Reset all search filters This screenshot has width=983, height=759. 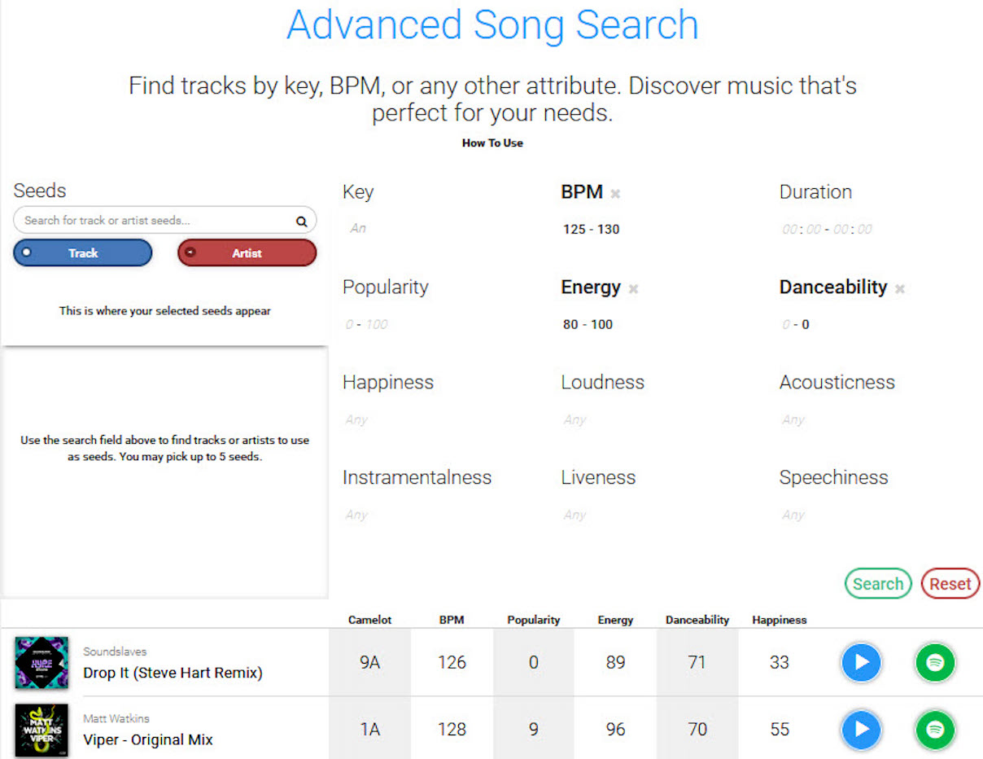(950, 583)
